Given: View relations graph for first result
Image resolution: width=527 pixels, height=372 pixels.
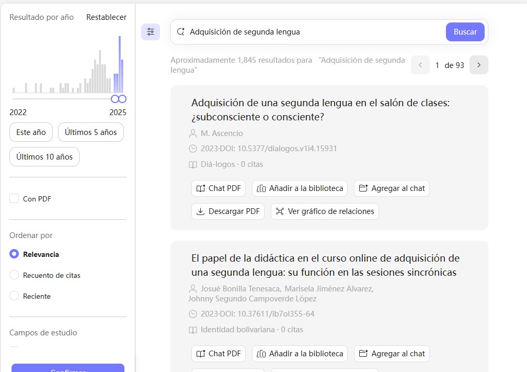Looking at the screenshot, I should pos(325,211).
